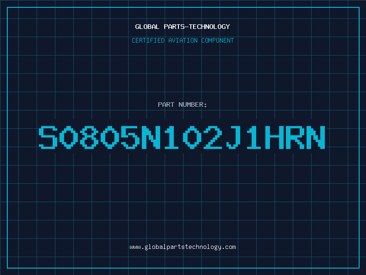
Task: Open the www.globalpartstechnology.com link
Action: (x=183, y=247)
